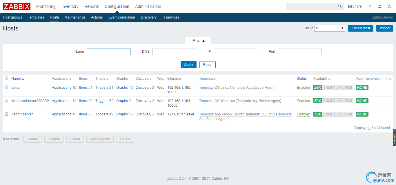
Task: Click the SNMP badge for Zabbix server
Action: coord(328,114)
